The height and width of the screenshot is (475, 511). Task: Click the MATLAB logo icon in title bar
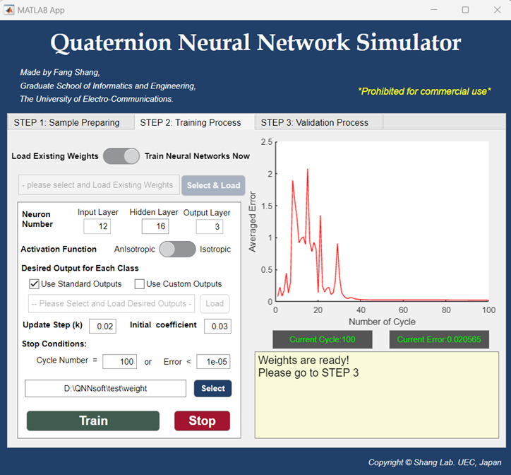tap(8, 10)
